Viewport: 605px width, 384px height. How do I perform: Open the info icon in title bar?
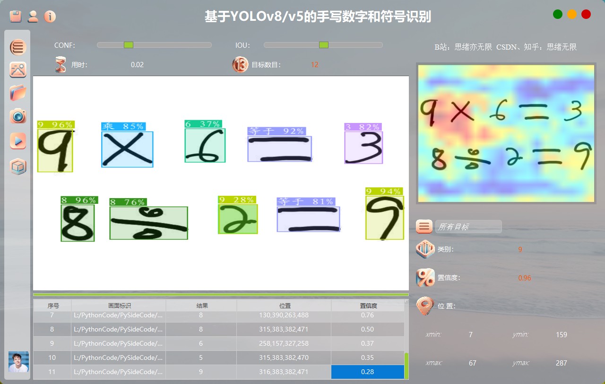[50, 17]
